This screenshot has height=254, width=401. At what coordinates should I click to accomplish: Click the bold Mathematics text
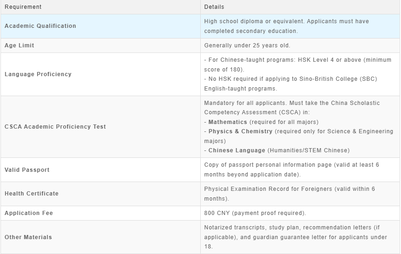[x=228, y=122]
